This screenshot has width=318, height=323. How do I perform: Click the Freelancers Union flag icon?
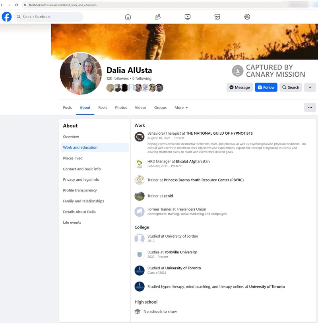pos(140,212)
